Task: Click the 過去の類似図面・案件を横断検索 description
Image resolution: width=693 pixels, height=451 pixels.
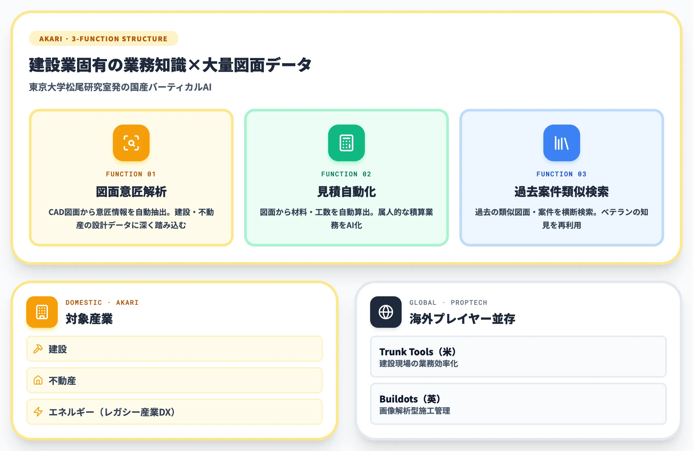Action: click(562, 219)
